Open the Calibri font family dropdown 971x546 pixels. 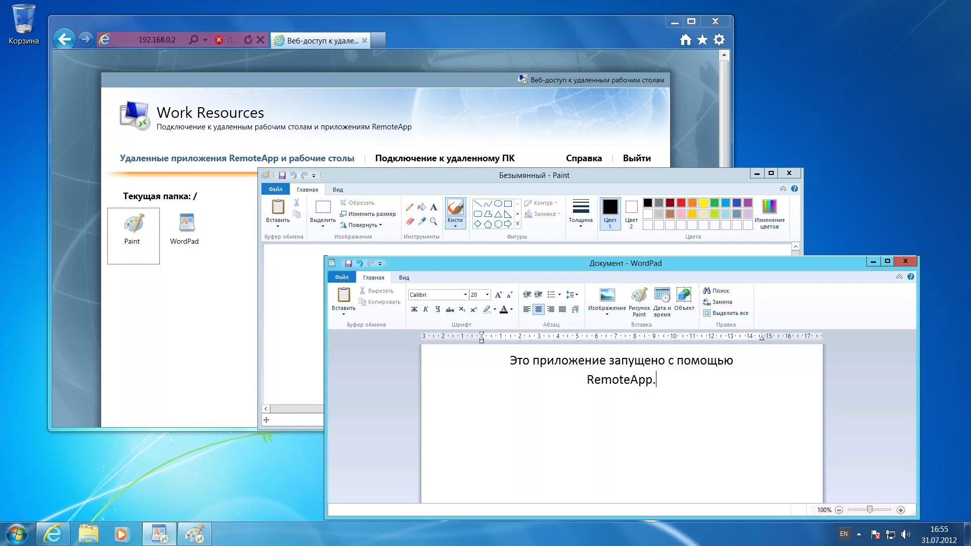click(465, 294)
